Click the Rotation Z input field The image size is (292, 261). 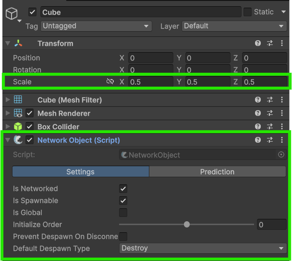[265, 69]
